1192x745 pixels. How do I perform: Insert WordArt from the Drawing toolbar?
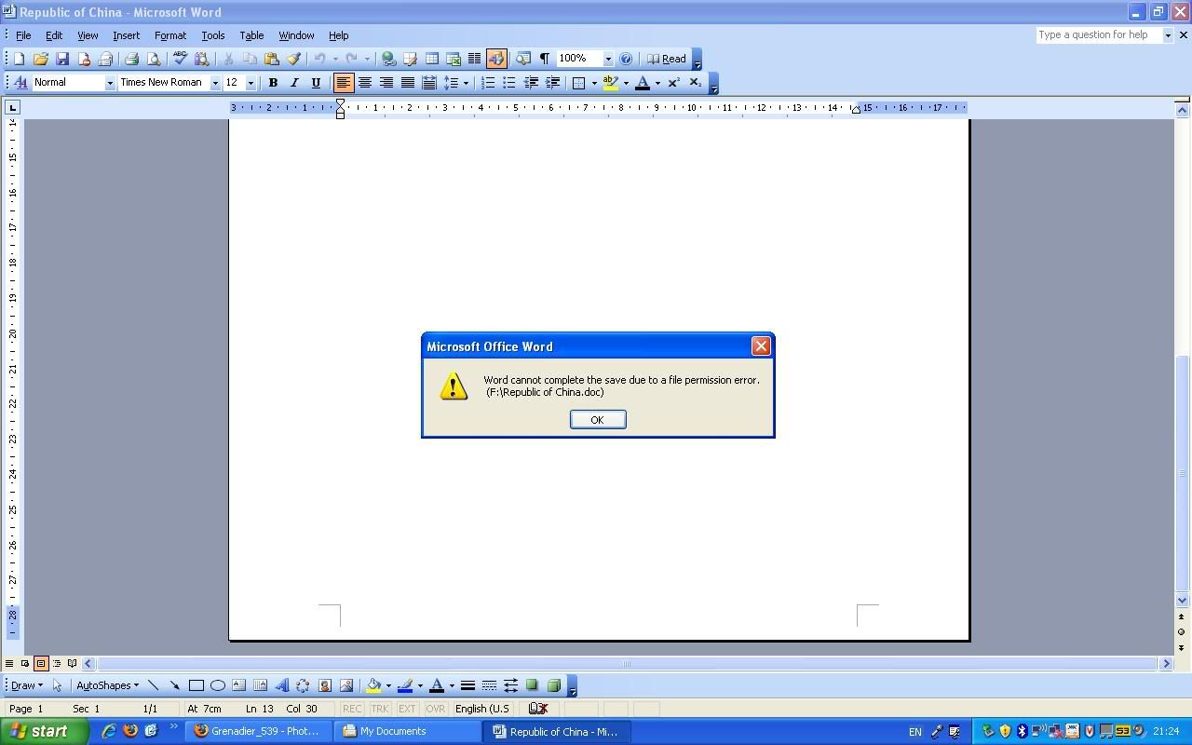(282, 685)
